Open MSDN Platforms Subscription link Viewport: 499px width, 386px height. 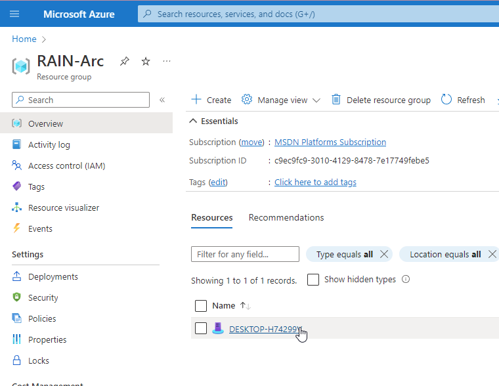point(330,142)
